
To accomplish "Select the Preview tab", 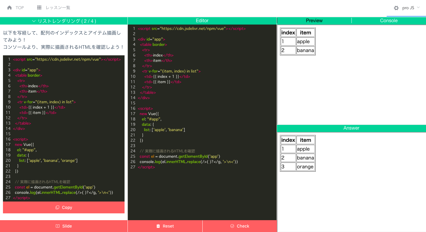I will tap(314, 21).
